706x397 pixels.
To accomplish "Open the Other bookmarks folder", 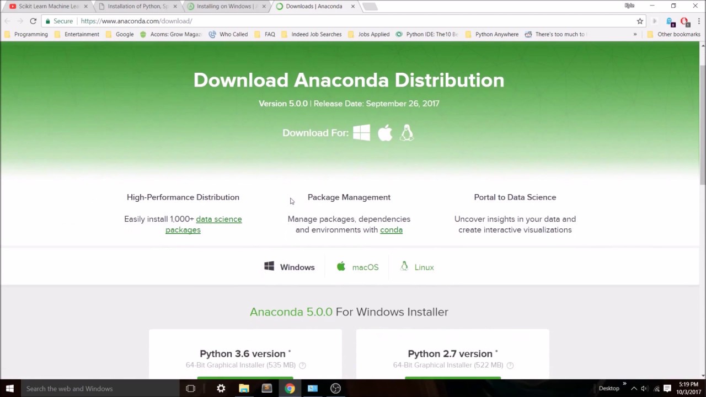I will coord(673,34).
